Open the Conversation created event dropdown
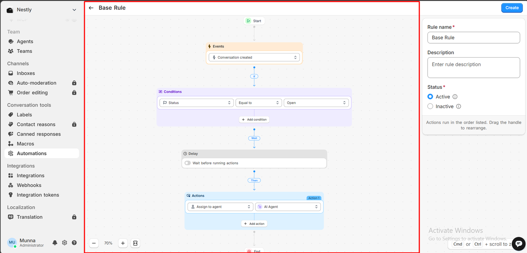Viewport: 527px width, 253px height. (254, 58)
